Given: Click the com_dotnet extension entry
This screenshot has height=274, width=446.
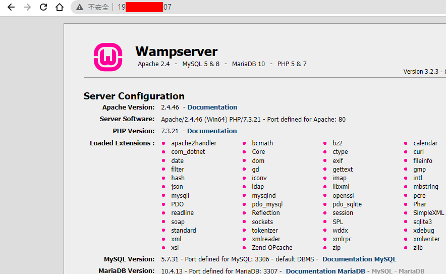Looking at the screenshot, I should click(188, 152).
